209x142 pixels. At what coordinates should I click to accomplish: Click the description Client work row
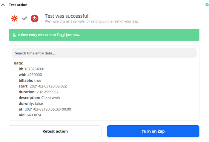[x=40, y=98]
